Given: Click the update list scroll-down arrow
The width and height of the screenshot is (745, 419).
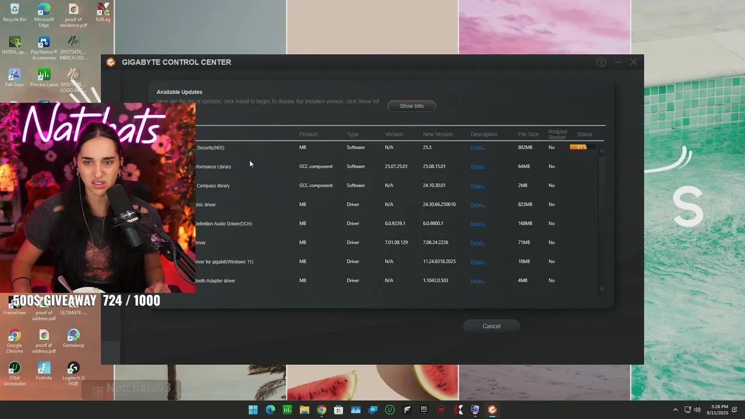Looking at the screenshot, I should coord(602,289).
